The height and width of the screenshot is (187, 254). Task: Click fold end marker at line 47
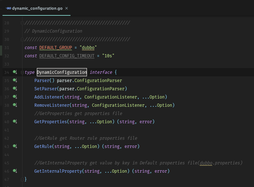click(22, 179)
